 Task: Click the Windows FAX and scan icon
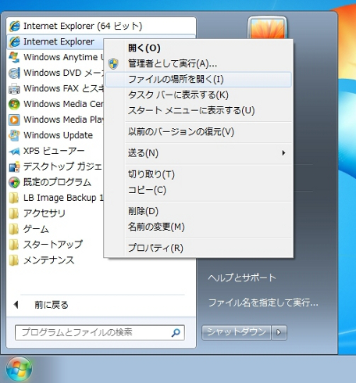[14, 89]
